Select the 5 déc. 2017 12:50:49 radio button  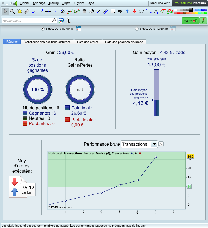[137, 29]
